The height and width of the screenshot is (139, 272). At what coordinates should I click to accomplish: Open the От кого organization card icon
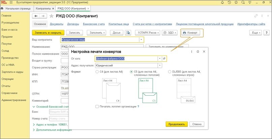[164, 59]
